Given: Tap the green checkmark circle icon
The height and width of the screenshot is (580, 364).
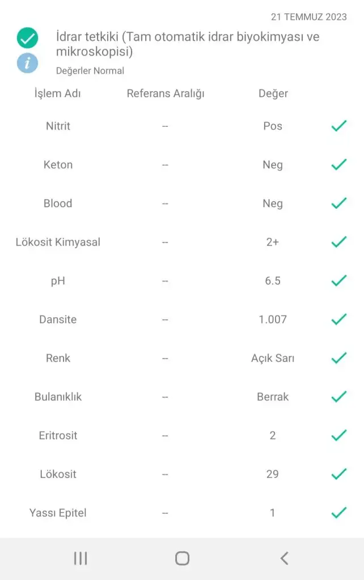Looking at the screenshot, I should (27, 38).
